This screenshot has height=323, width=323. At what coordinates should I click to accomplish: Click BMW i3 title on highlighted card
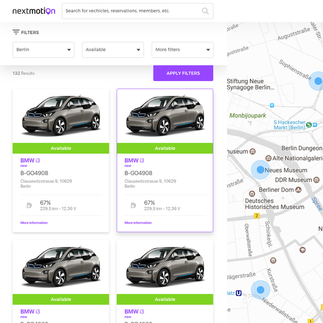(x=134, y=160)
